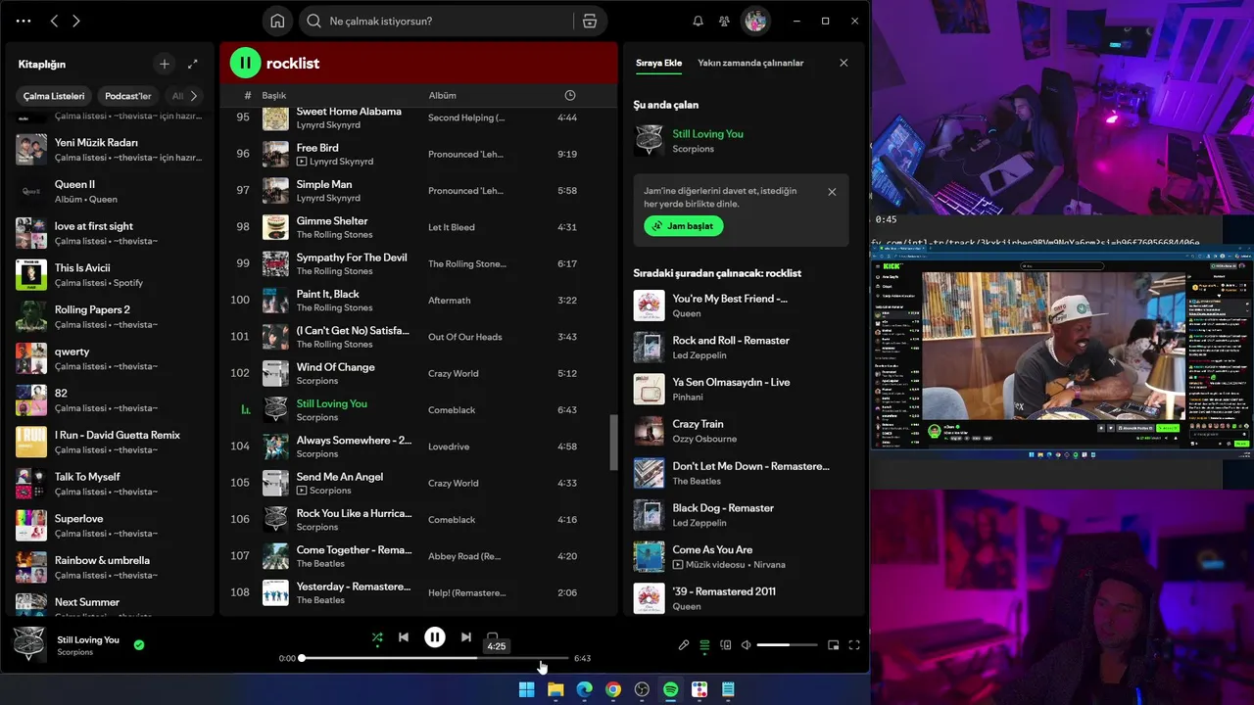Dismiss the Jam invitation card
1254x705 pixels.
(x=832, y=192)
